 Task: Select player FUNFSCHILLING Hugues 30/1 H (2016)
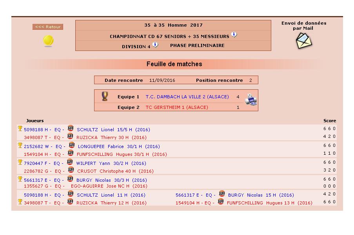[122, 154]
